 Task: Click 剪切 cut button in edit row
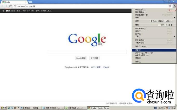coord(154,21)
